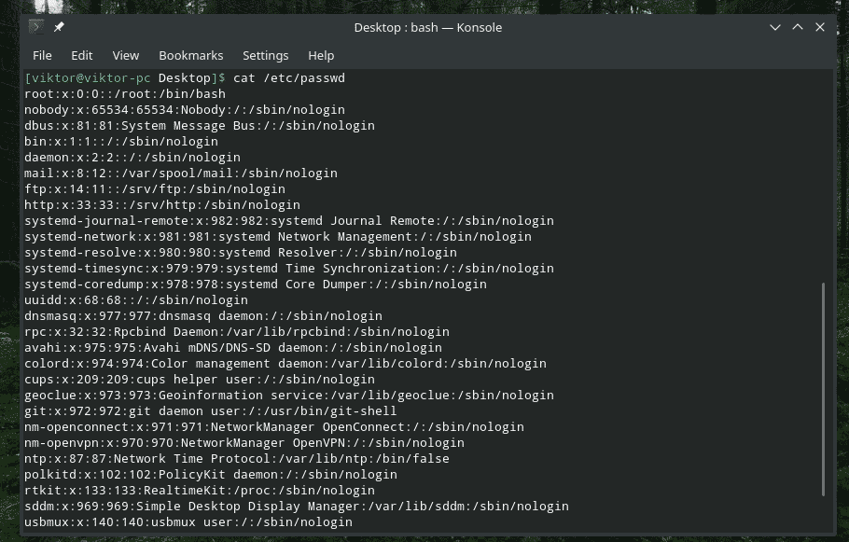
Task: Click the 'git:x:972:972:git daemon user' line
Action: click(211, 411)
